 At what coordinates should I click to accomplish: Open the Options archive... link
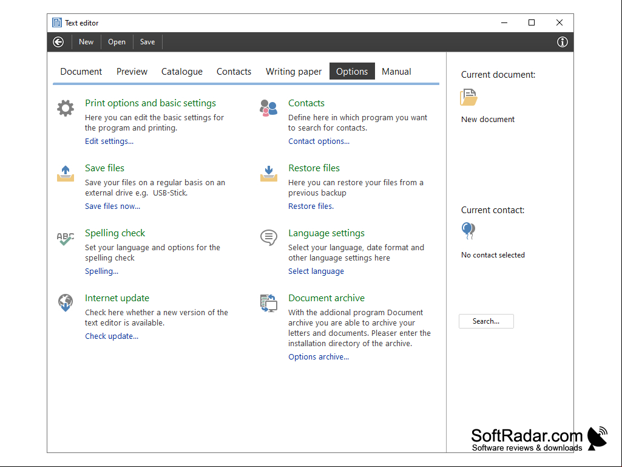coord(319,357)
